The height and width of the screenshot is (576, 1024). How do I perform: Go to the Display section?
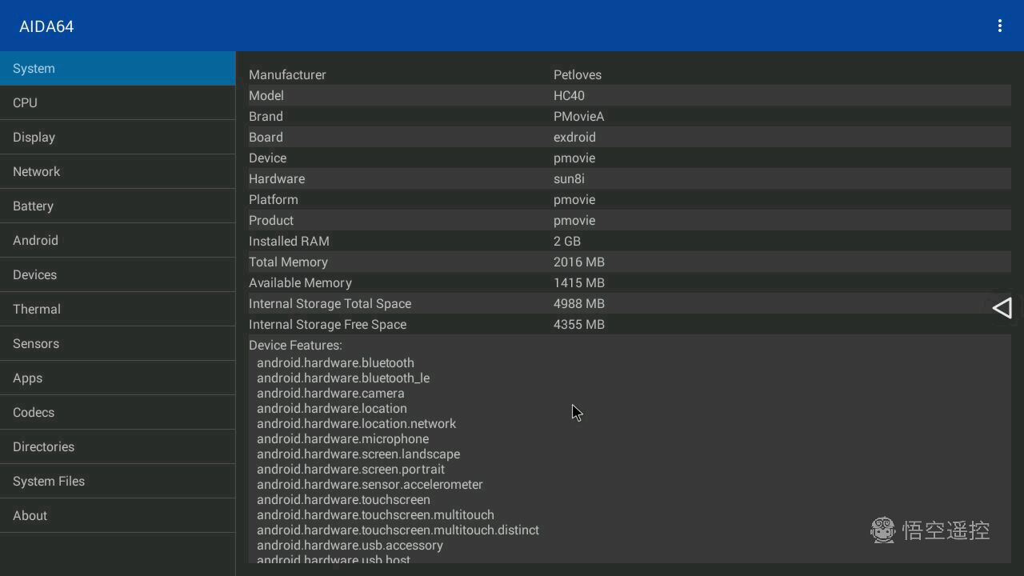(118, 138)
